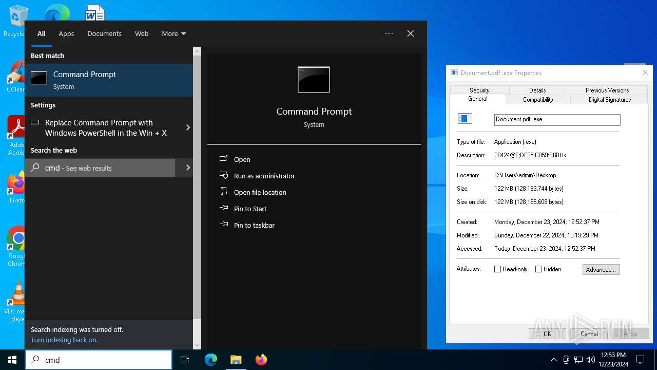Choose Pin to Start
The width and height of the screenshot is (657, 370).
250,209
